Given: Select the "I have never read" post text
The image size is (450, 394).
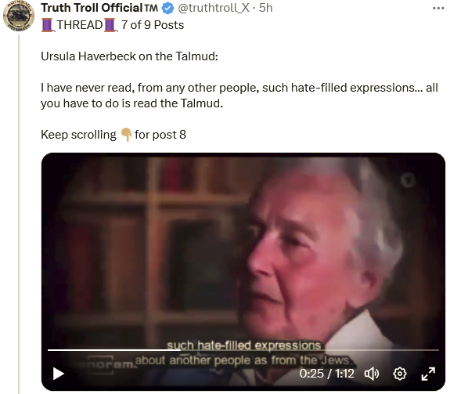Looking at the screenshot, I should coord(239,96).
